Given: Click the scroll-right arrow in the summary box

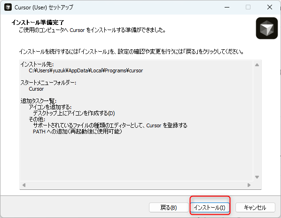Looking at the screenshot, I should [x=249, y=185].
